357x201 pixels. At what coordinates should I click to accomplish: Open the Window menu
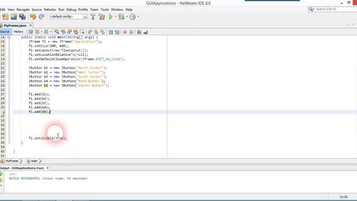point(117,9)
